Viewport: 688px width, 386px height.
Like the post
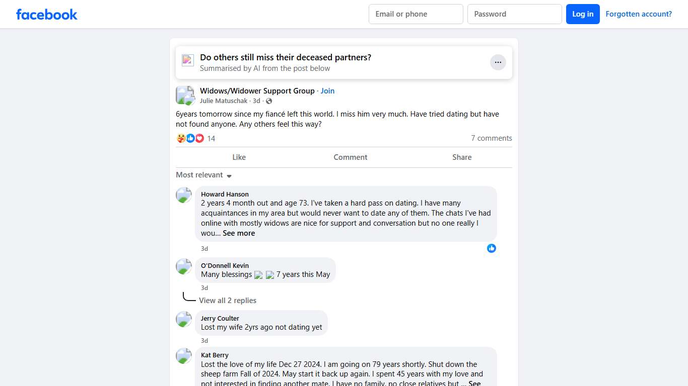click(239, 157)
